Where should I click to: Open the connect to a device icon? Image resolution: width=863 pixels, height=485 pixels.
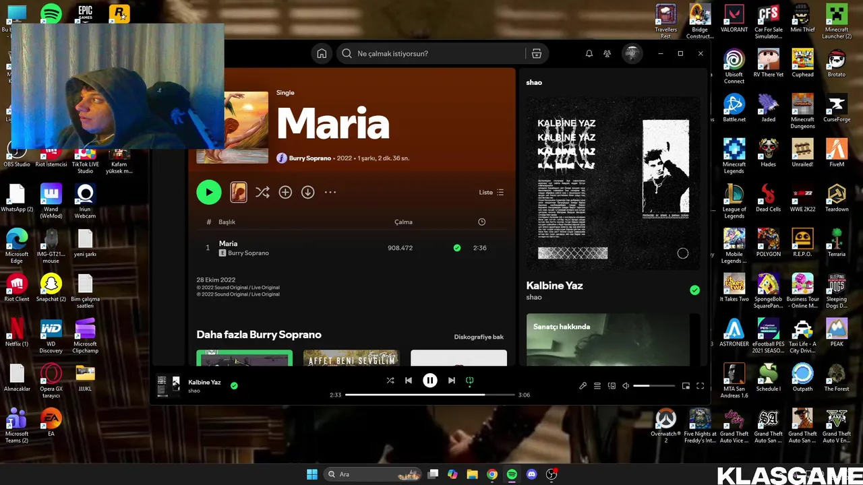click(x=612, y=386)
